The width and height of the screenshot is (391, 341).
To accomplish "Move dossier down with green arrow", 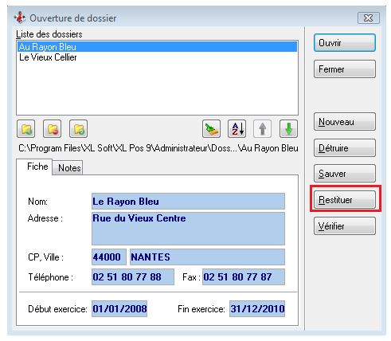I will point(288,129).
